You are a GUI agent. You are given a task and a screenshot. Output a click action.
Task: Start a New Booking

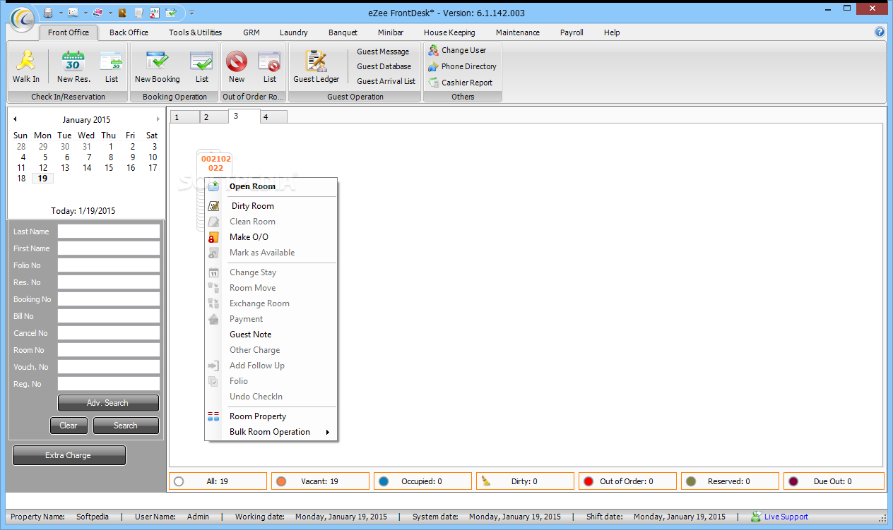(158, 67)
